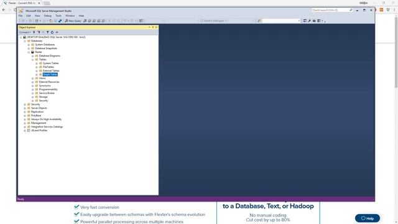Select the External Resources folder

pyautogui.click(x=49, y=82)
